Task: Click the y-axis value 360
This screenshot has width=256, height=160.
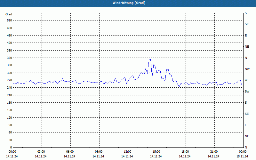Action: (x=10, y=58)
